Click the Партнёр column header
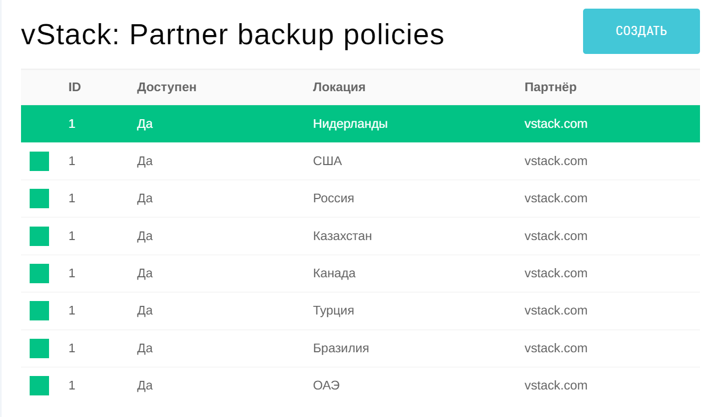 [x=550, y=87]
